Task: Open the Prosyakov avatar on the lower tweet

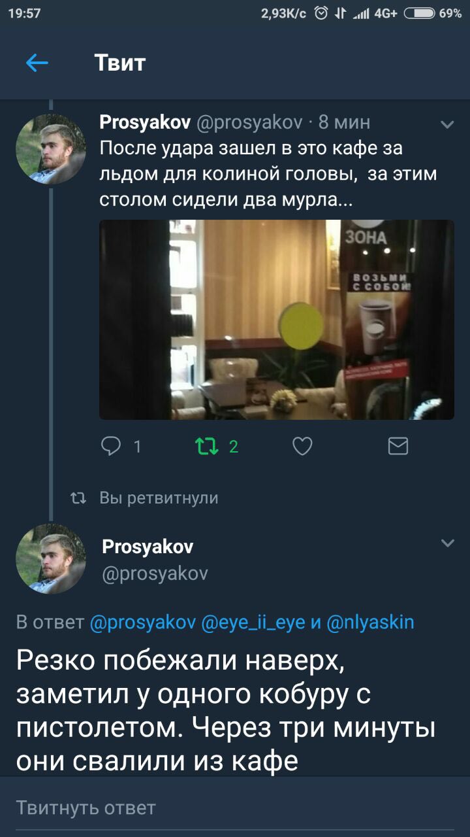Action: [x=51, y=558]
